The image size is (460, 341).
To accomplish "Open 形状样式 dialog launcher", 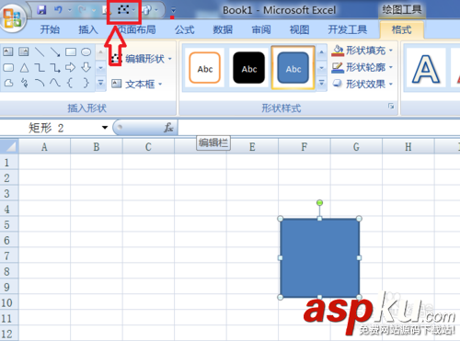I will click(x=391, y=107).
